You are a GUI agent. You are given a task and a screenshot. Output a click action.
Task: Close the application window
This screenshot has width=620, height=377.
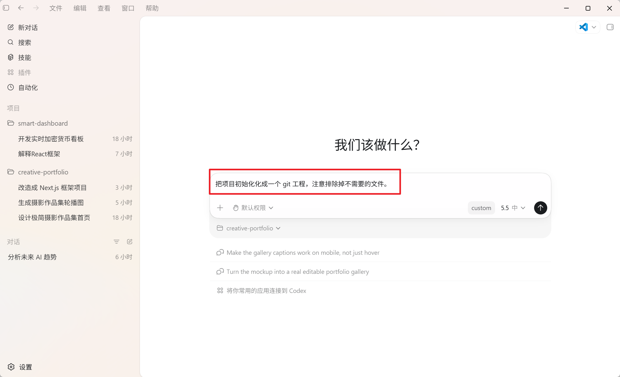[609, 8]
